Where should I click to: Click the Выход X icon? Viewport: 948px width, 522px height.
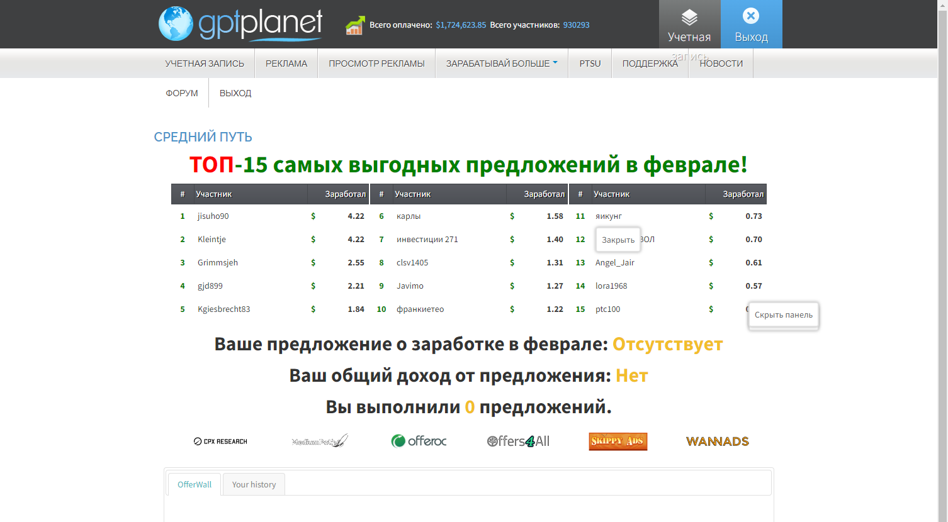(751, 16)
